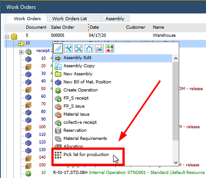206x178 pixels.
Task: Expand the receipt sub-node with plus box
Action: (x=21, y=52)
